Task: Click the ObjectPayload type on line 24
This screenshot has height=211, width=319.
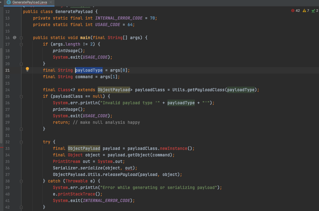Action: click(114, 90)
